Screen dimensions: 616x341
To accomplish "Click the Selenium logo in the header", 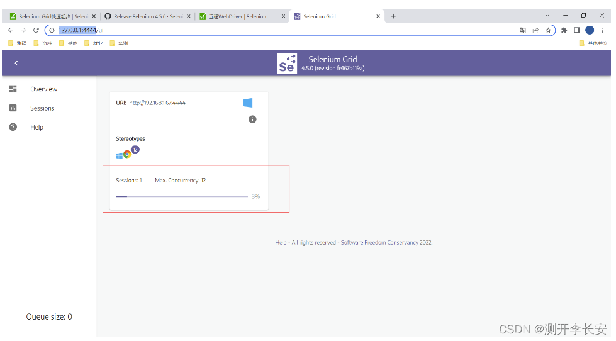I will (x=287, y=64).
